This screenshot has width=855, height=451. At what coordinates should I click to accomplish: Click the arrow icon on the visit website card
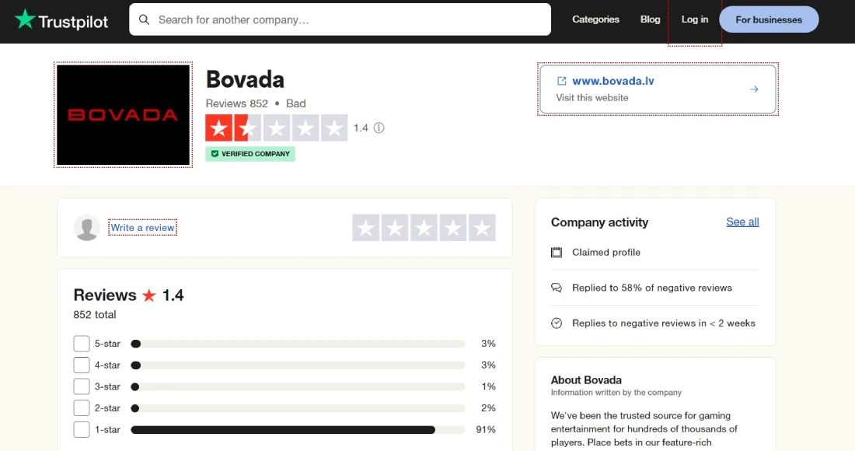(753, 89)
